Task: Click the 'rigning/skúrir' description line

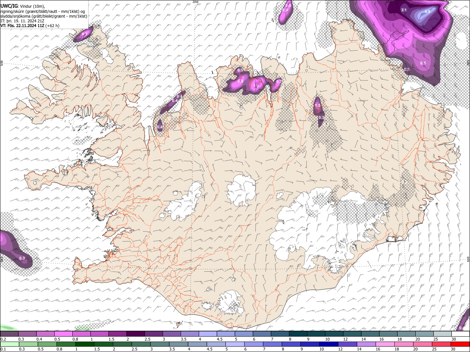Action: pyautogui.click(x=43, y=11)
